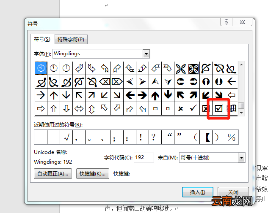
Task: Click the 插入(I) button
Action: [x=198, y=192]
